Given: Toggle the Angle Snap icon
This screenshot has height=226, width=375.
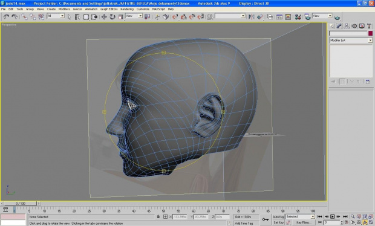Looking at the screenshot, I should click(184, 17).
